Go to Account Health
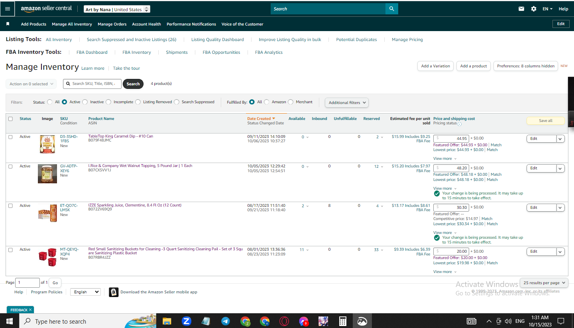 [146, 24]
